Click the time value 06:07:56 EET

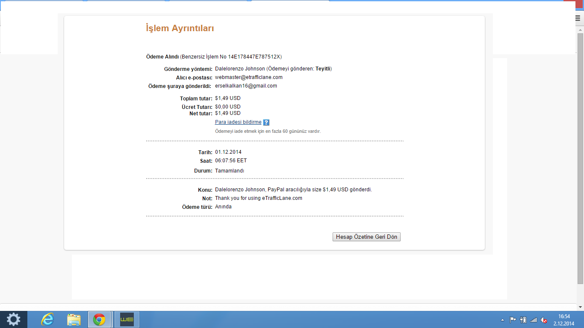231,161
